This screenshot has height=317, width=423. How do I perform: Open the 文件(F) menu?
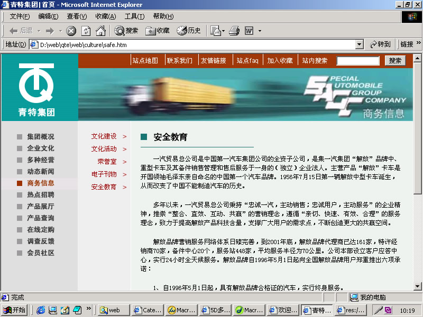tap(20, 16)
